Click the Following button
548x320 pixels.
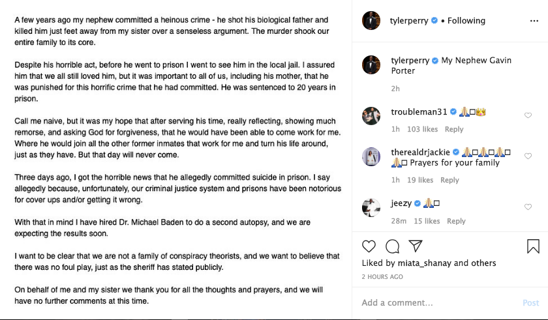tap(466, 21)
